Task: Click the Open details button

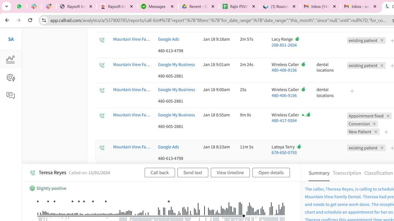Action: [x=271, y=173]
